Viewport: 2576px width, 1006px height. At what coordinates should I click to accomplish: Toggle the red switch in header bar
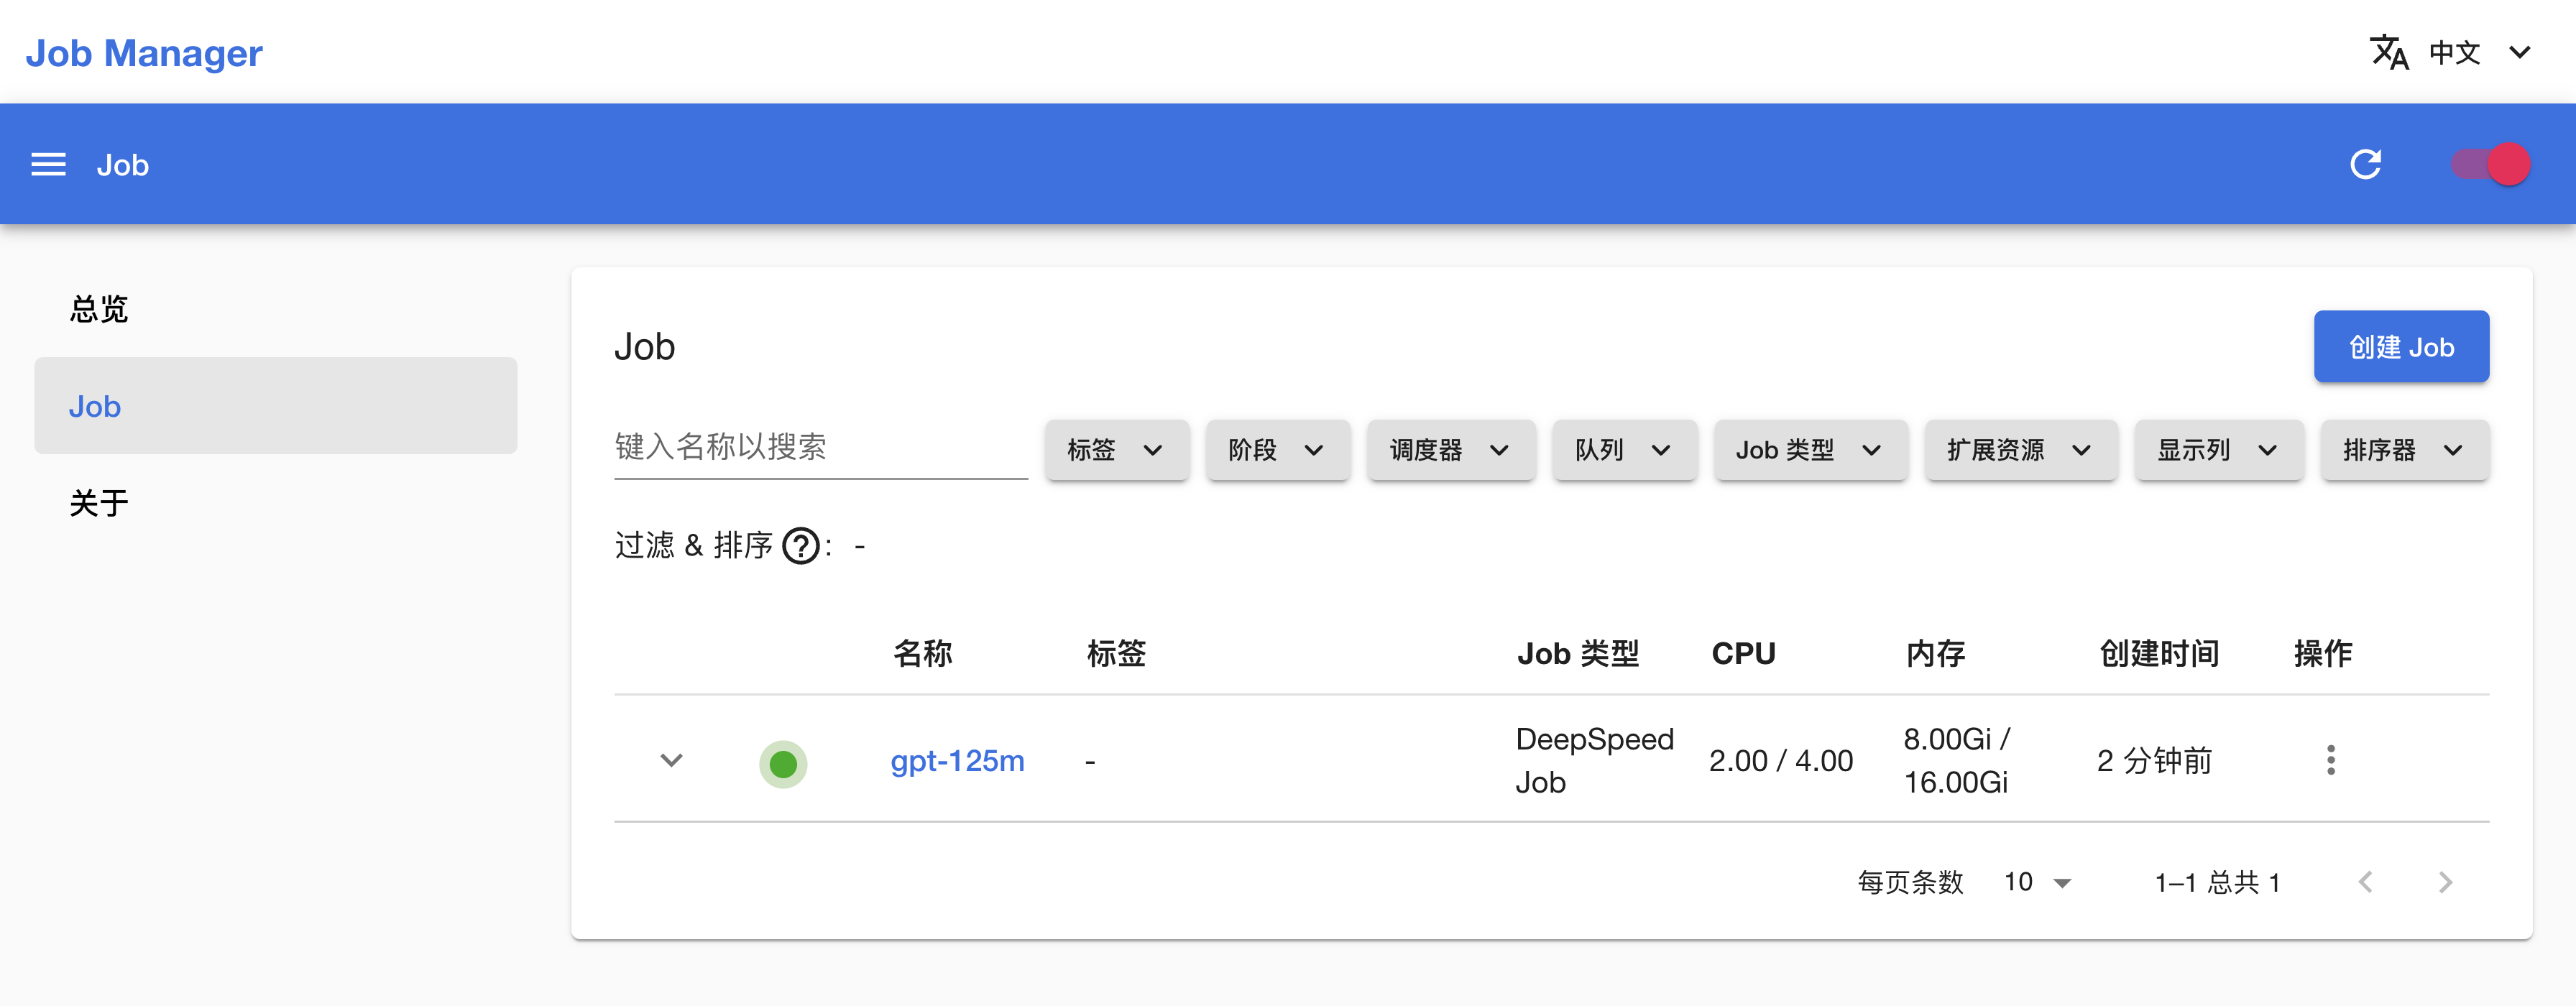pos(2490,164)
